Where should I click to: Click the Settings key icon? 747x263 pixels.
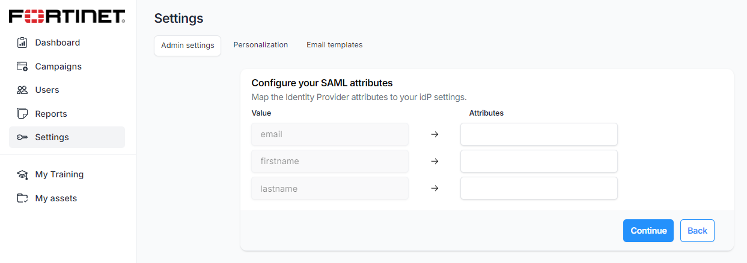click(x=22, y=137)
